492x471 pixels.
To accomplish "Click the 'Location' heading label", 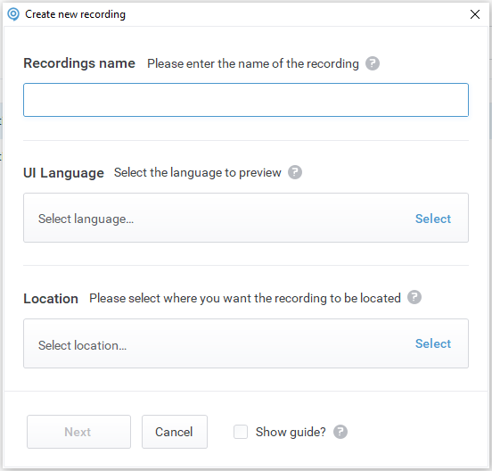I will [51, 298].
